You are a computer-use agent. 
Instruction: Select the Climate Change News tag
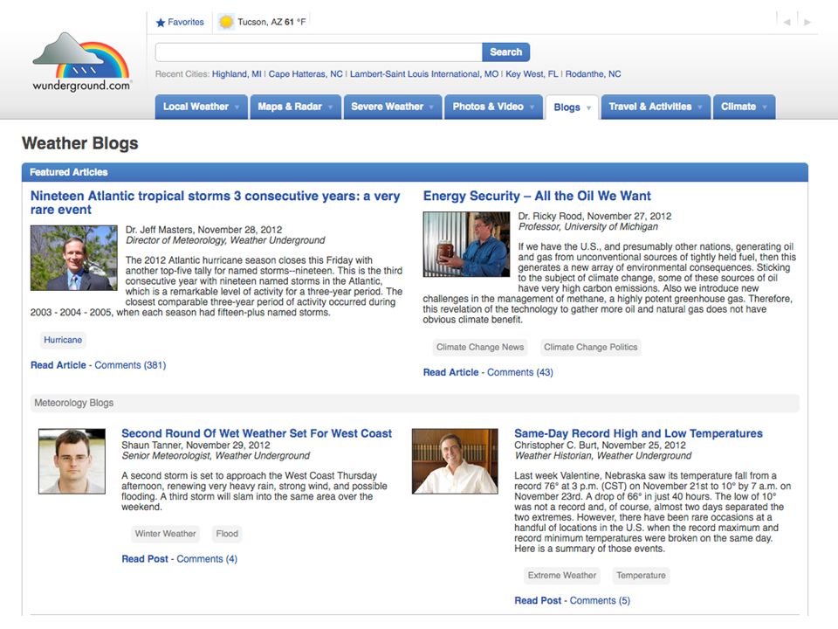click(480, 347)
